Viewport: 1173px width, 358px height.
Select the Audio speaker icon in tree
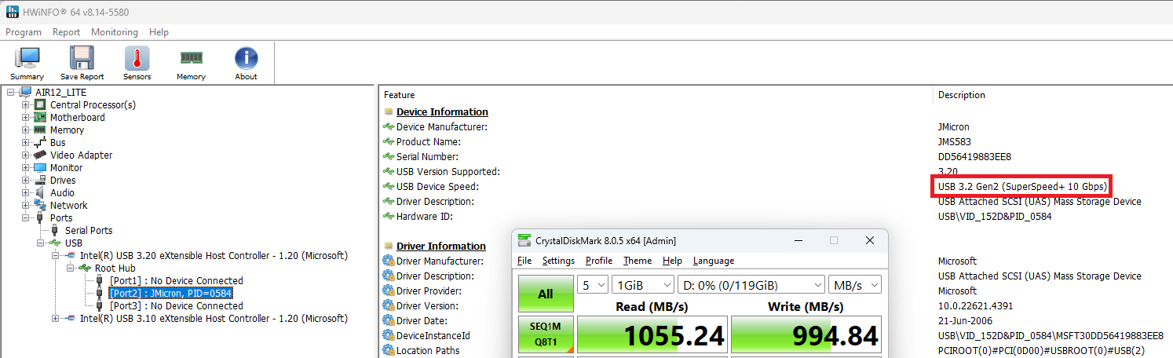pyautogui.click(x=40, y=192)
